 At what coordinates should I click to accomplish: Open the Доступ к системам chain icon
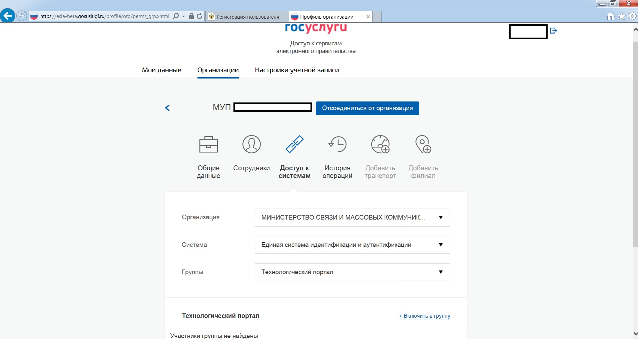click(294, 144)
